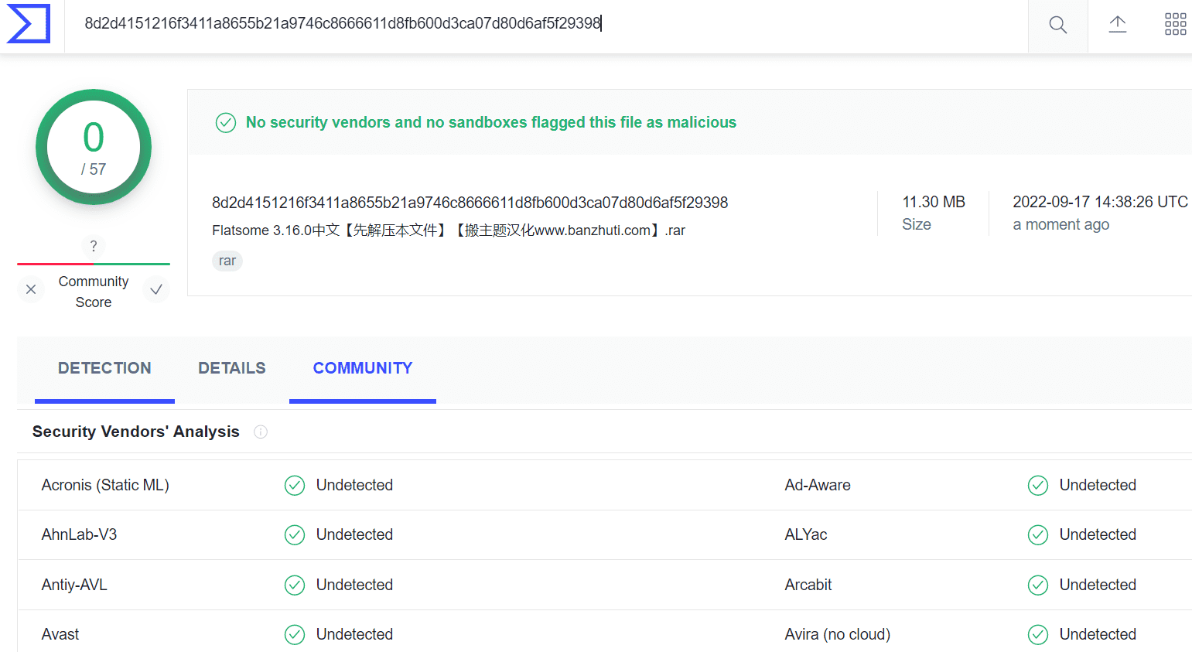Screen dimensions: 1192x652
Task: Click the community score question mark icon
Action: tap(94, 246)
